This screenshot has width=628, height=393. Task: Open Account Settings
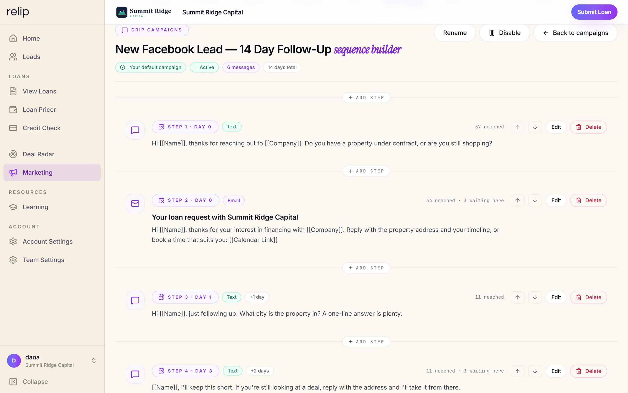click(52, 241)
